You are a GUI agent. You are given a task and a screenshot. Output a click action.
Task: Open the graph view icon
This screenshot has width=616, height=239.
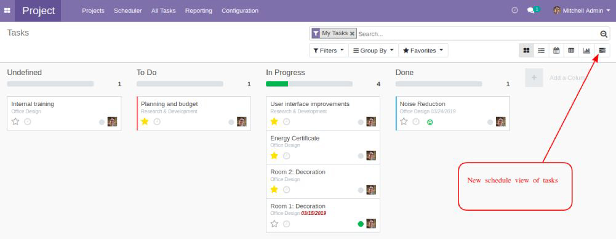[x=586, y=51]
